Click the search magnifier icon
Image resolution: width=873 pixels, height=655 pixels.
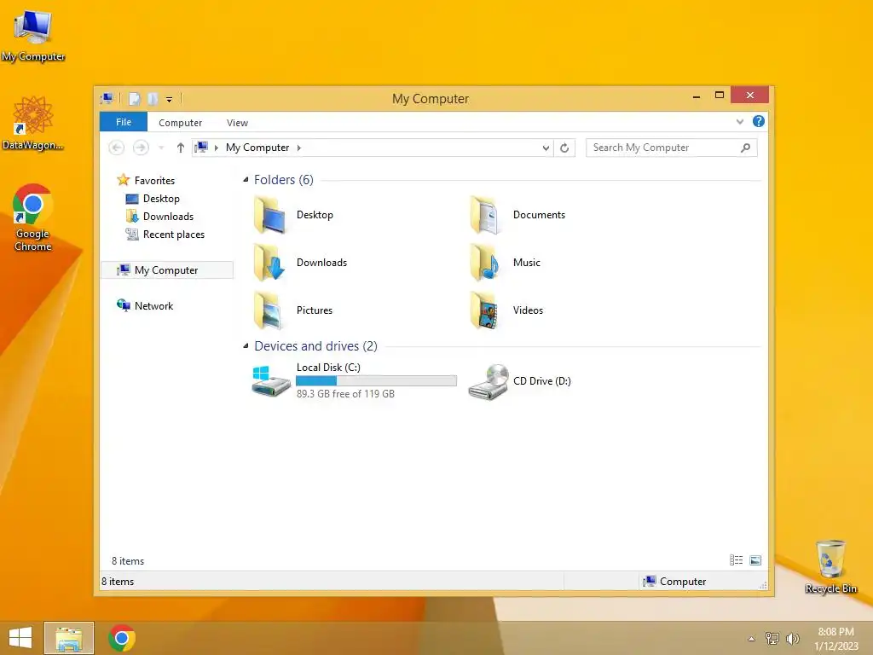coord(746,148)
